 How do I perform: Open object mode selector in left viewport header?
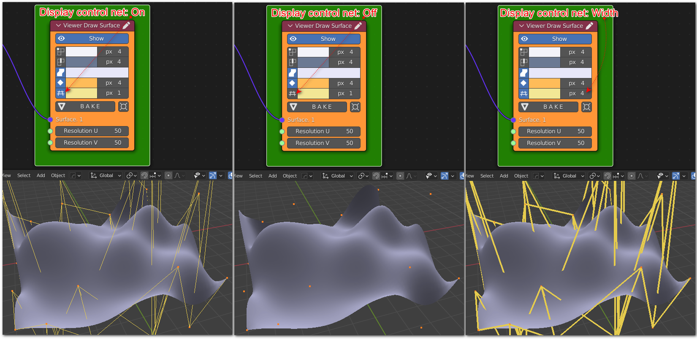tap(76, 175)
